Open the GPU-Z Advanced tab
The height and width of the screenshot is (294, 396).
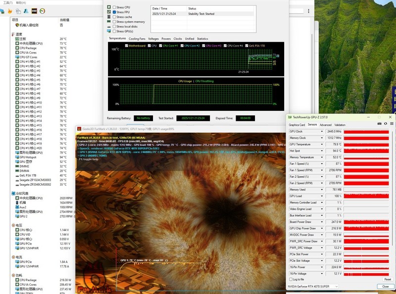325,125
